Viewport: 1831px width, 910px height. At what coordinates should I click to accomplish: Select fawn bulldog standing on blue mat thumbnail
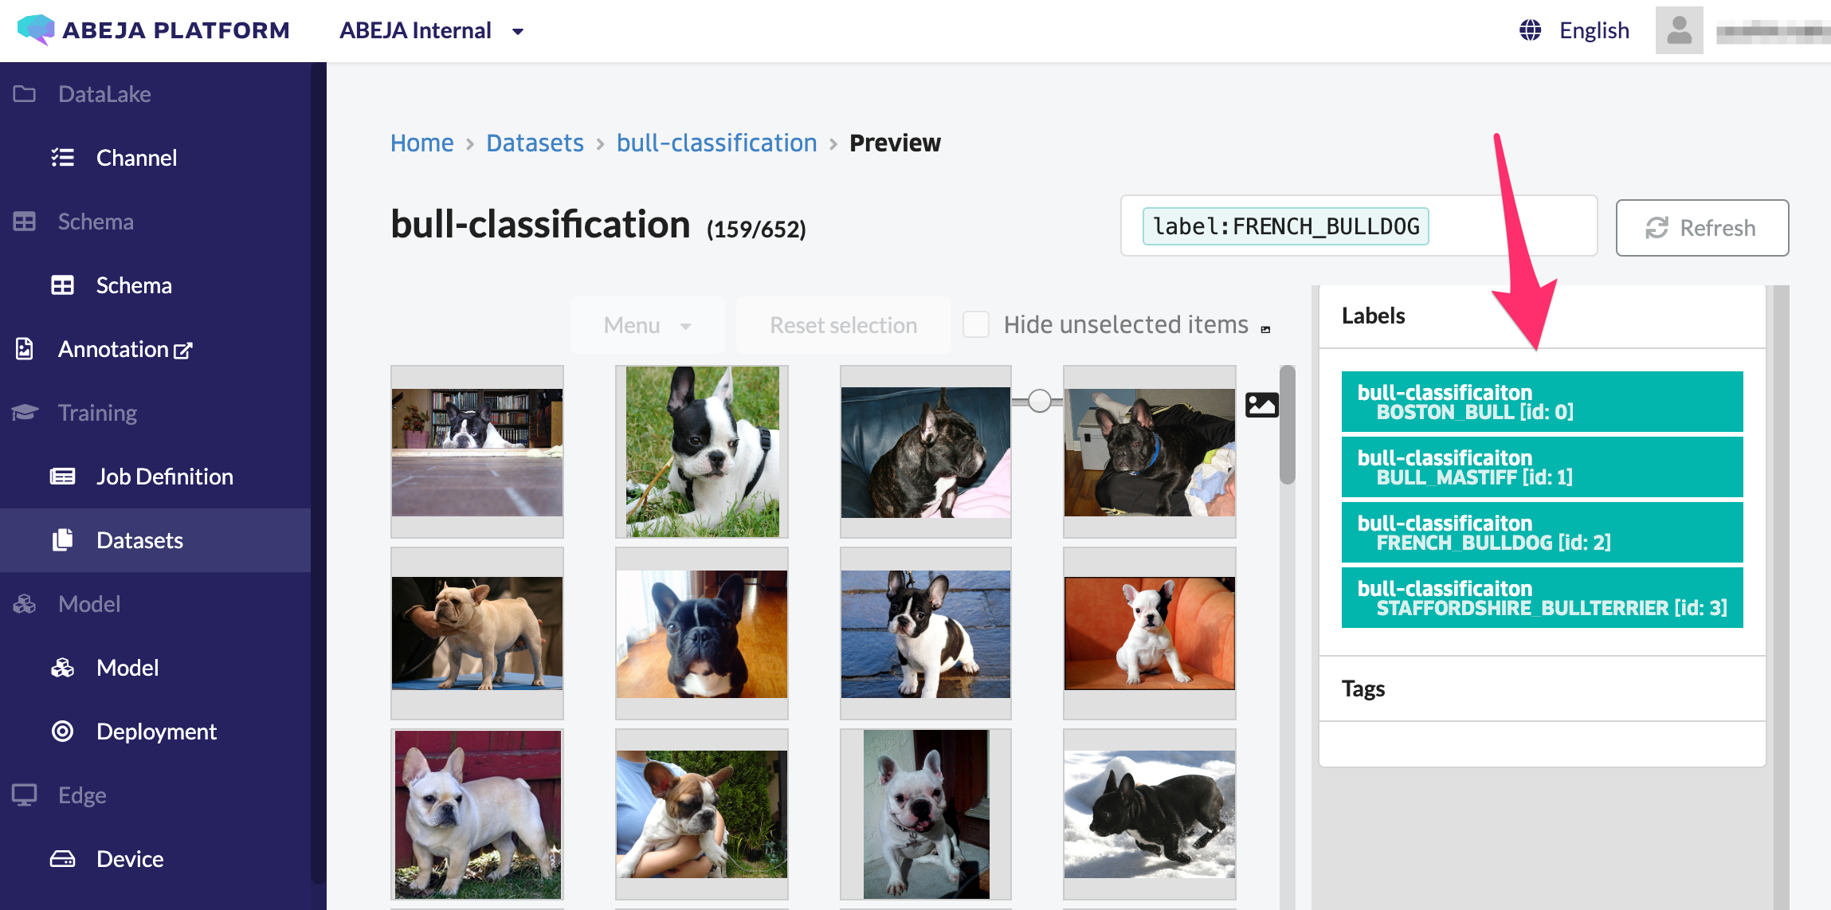(x=476, y=633)
